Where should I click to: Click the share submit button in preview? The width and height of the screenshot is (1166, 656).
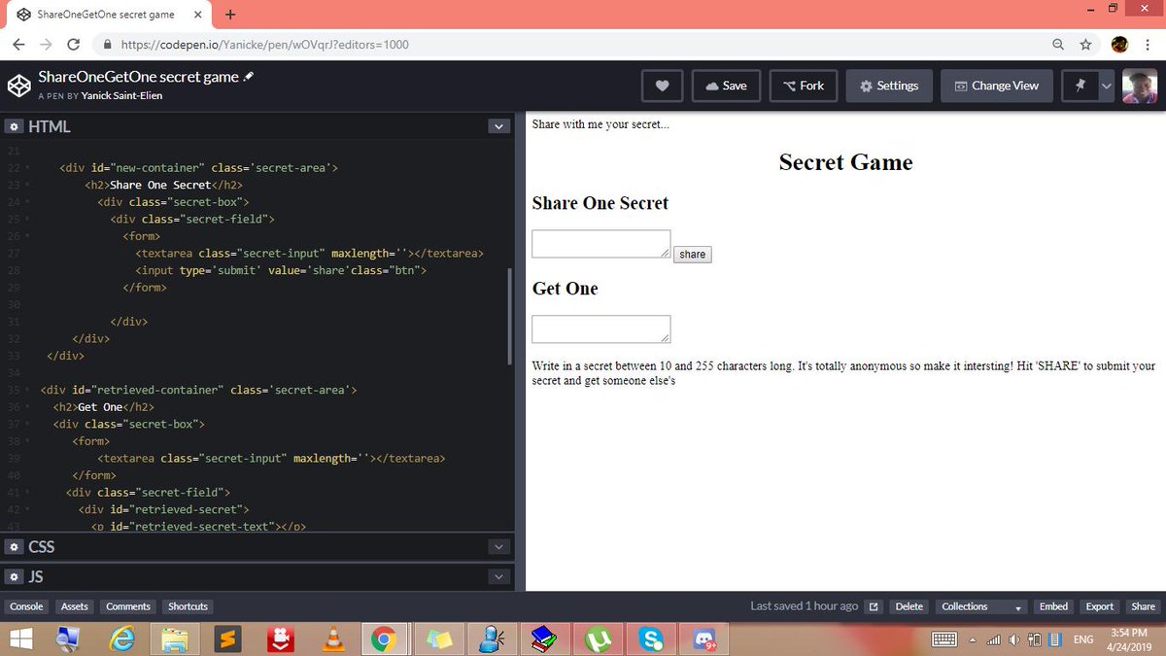pos(693,255)
